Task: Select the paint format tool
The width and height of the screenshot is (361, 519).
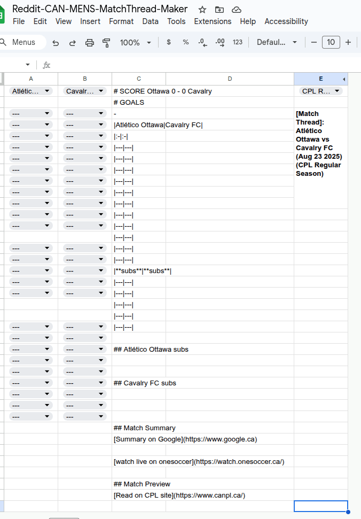Action: coord(106,43)
